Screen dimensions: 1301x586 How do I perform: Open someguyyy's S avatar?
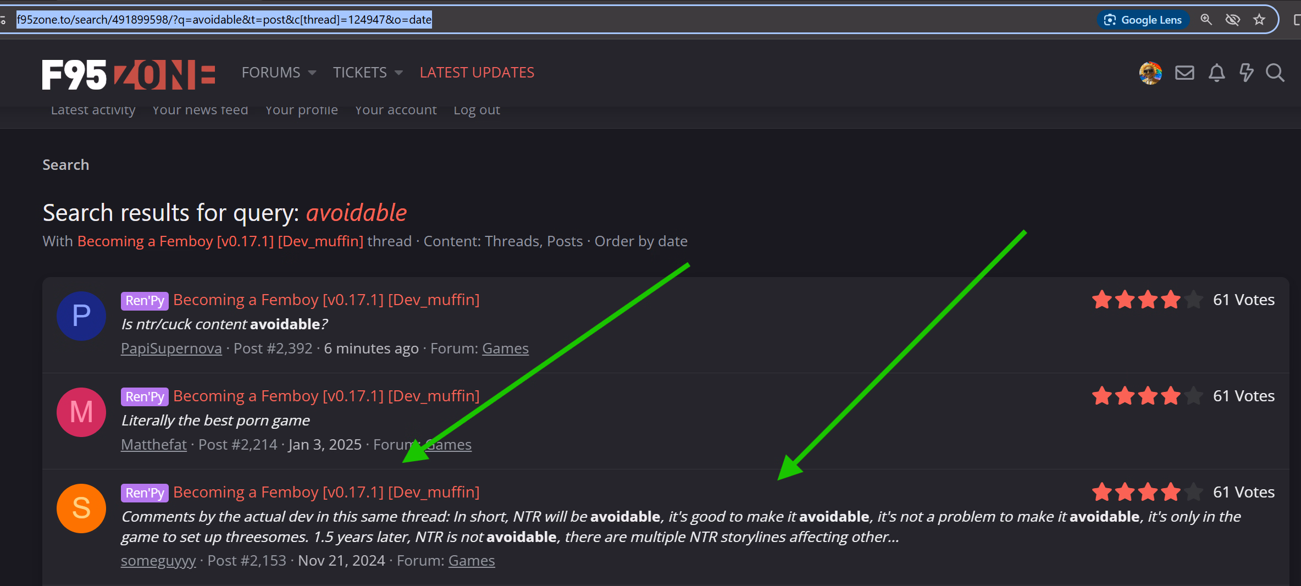(x=81, y=508)
